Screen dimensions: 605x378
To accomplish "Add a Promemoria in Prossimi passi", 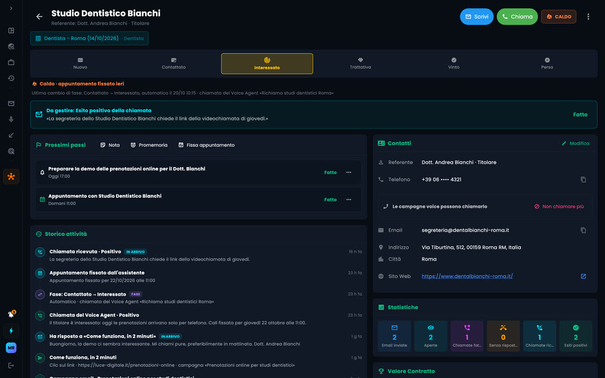I will coord(149,145).
